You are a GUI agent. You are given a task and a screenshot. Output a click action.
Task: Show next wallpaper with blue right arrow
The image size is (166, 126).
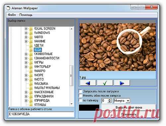tap(122, 83)
